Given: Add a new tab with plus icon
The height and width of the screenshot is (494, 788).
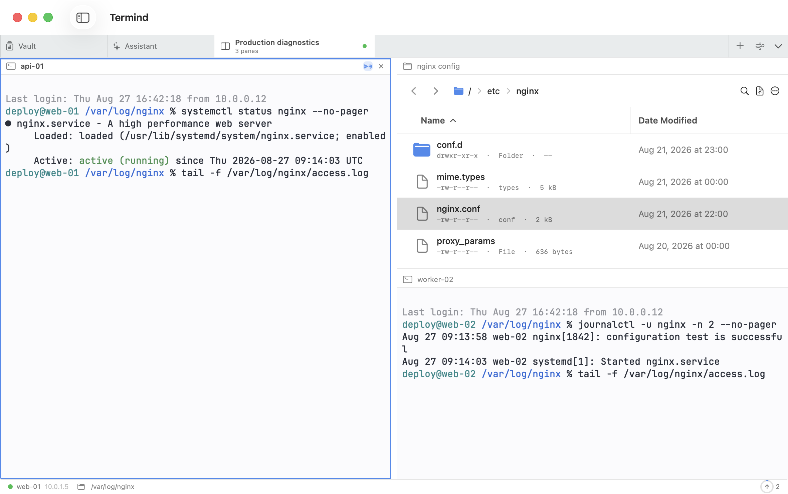Looking at the screenshot, I should 740,46.
